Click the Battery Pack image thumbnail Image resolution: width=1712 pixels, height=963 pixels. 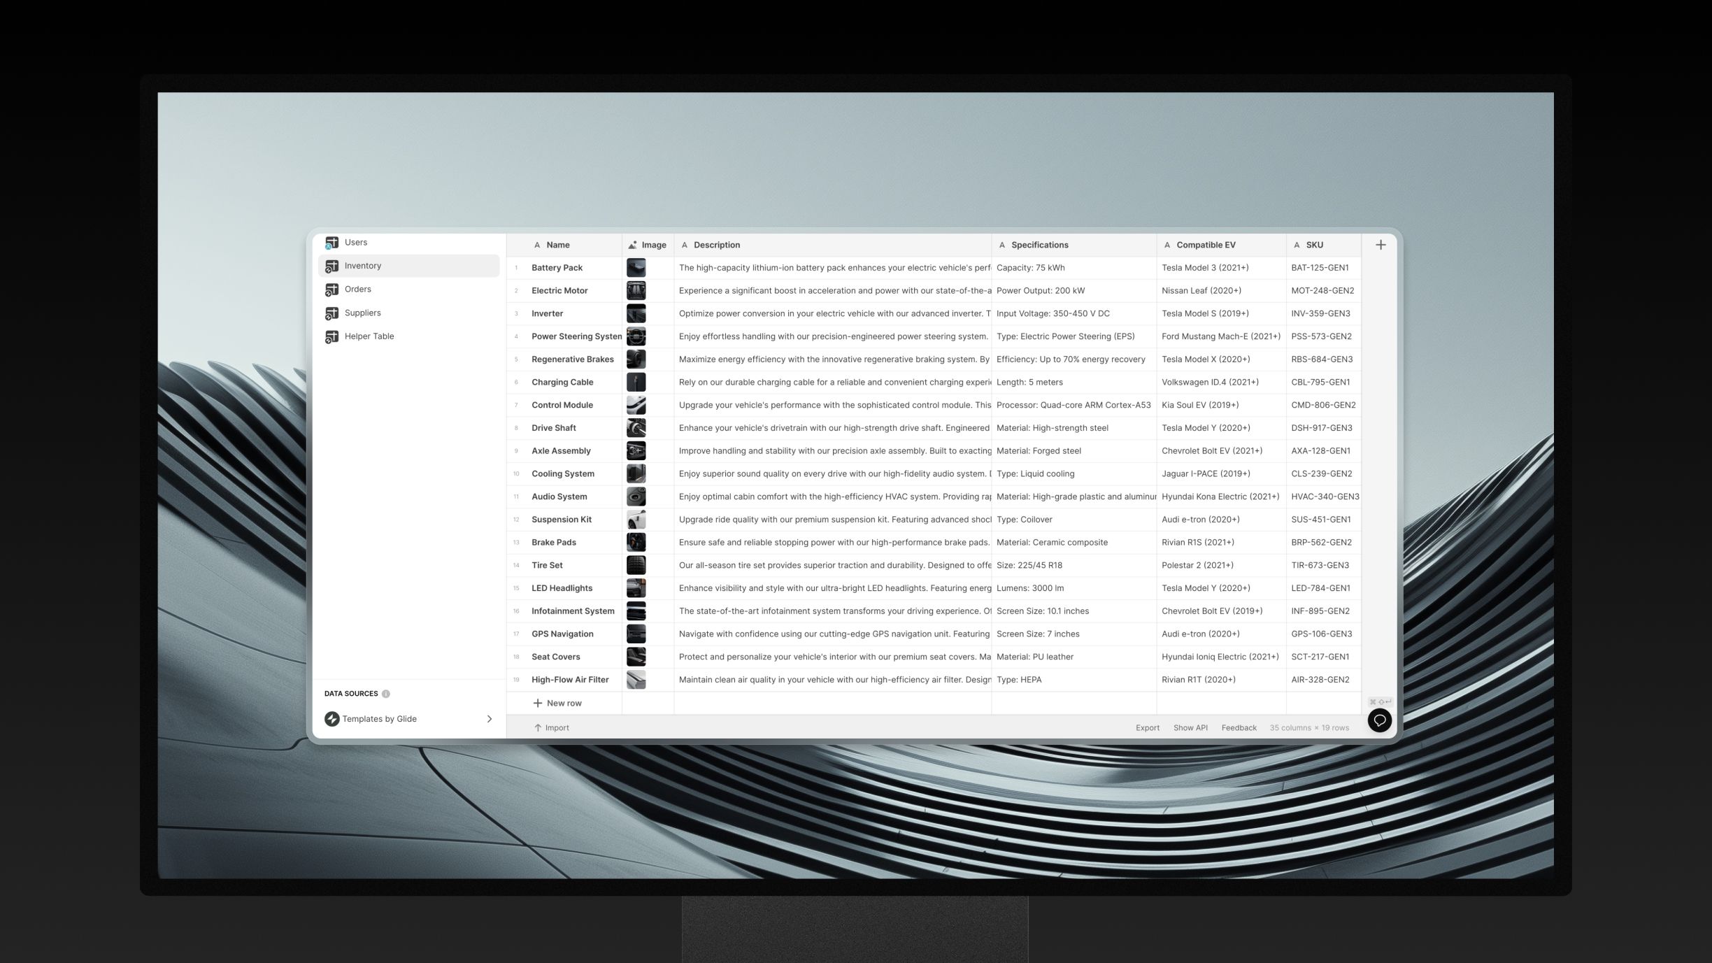(636, 268)
